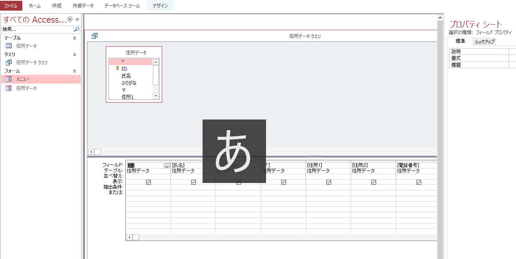The image size is (516, 259).
Task: Open the データベース ツール ribbon tab
Action: 122,6
